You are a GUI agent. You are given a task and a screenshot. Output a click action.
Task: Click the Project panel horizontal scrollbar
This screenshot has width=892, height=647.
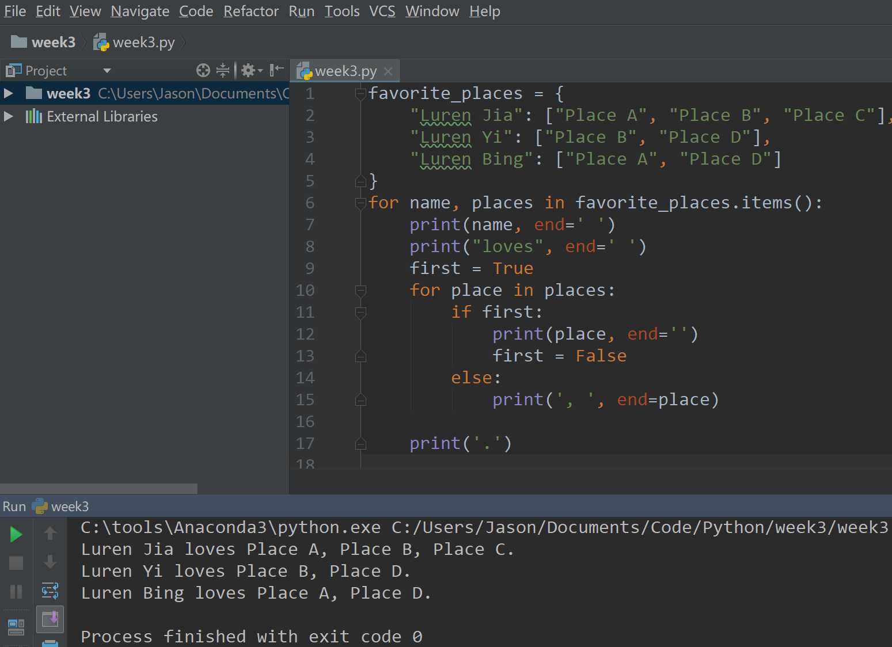(98, 488)
